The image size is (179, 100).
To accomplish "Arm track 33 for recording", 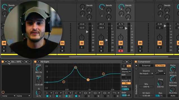I will point(101,51).
